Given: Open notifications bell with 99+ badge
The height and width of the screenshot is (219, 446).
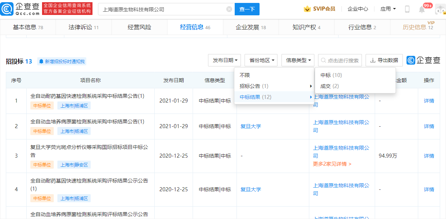Looking at the screenshot, I should (x=422, y=9).
